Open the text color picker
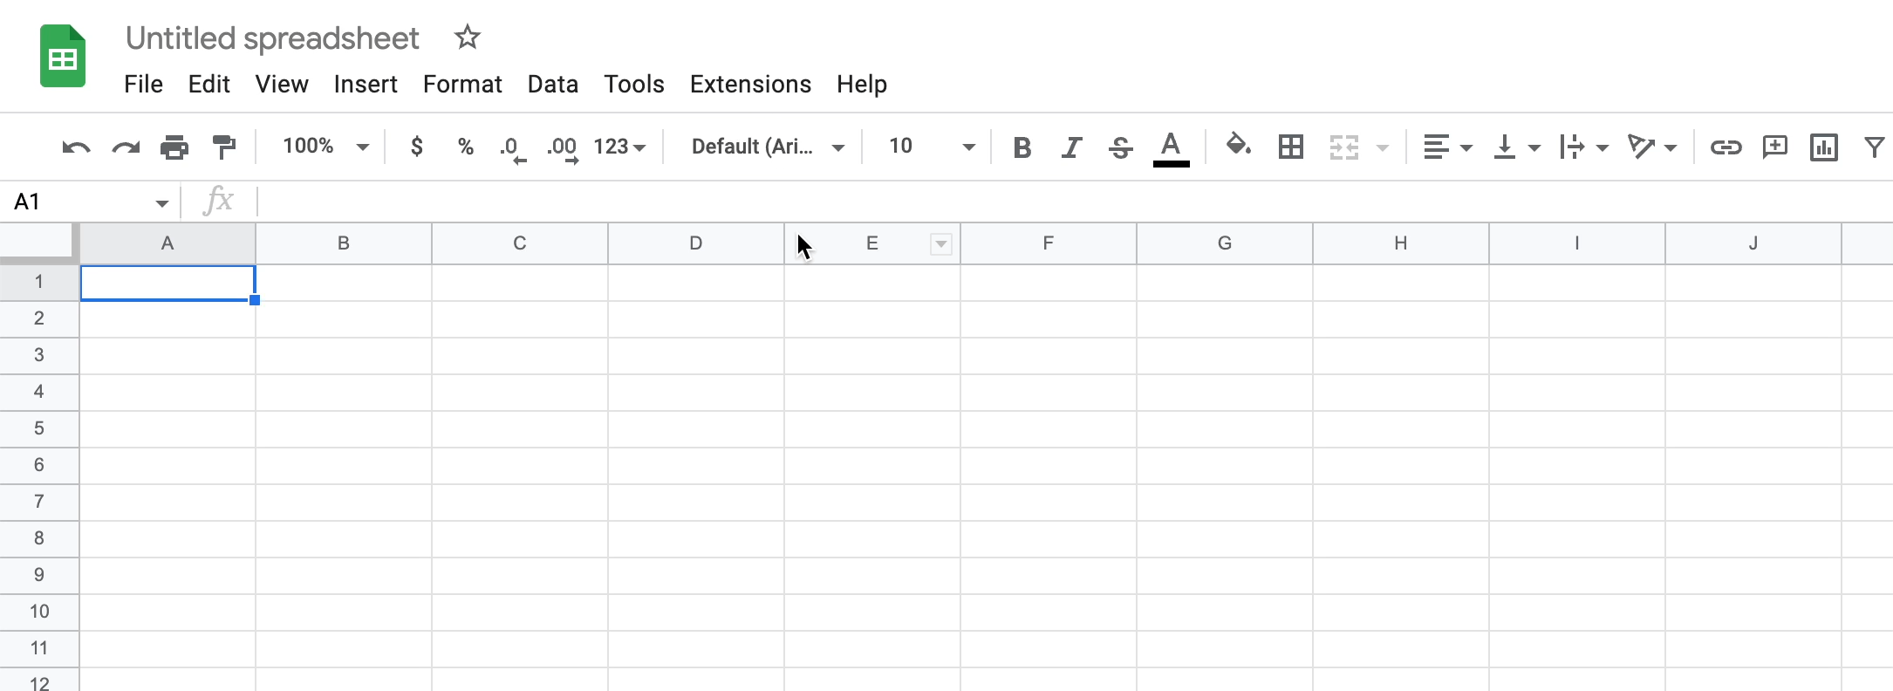Image resolution: width=1893 pixels, height=691 pixels. pyautogui.click(x=1171, y=147)
